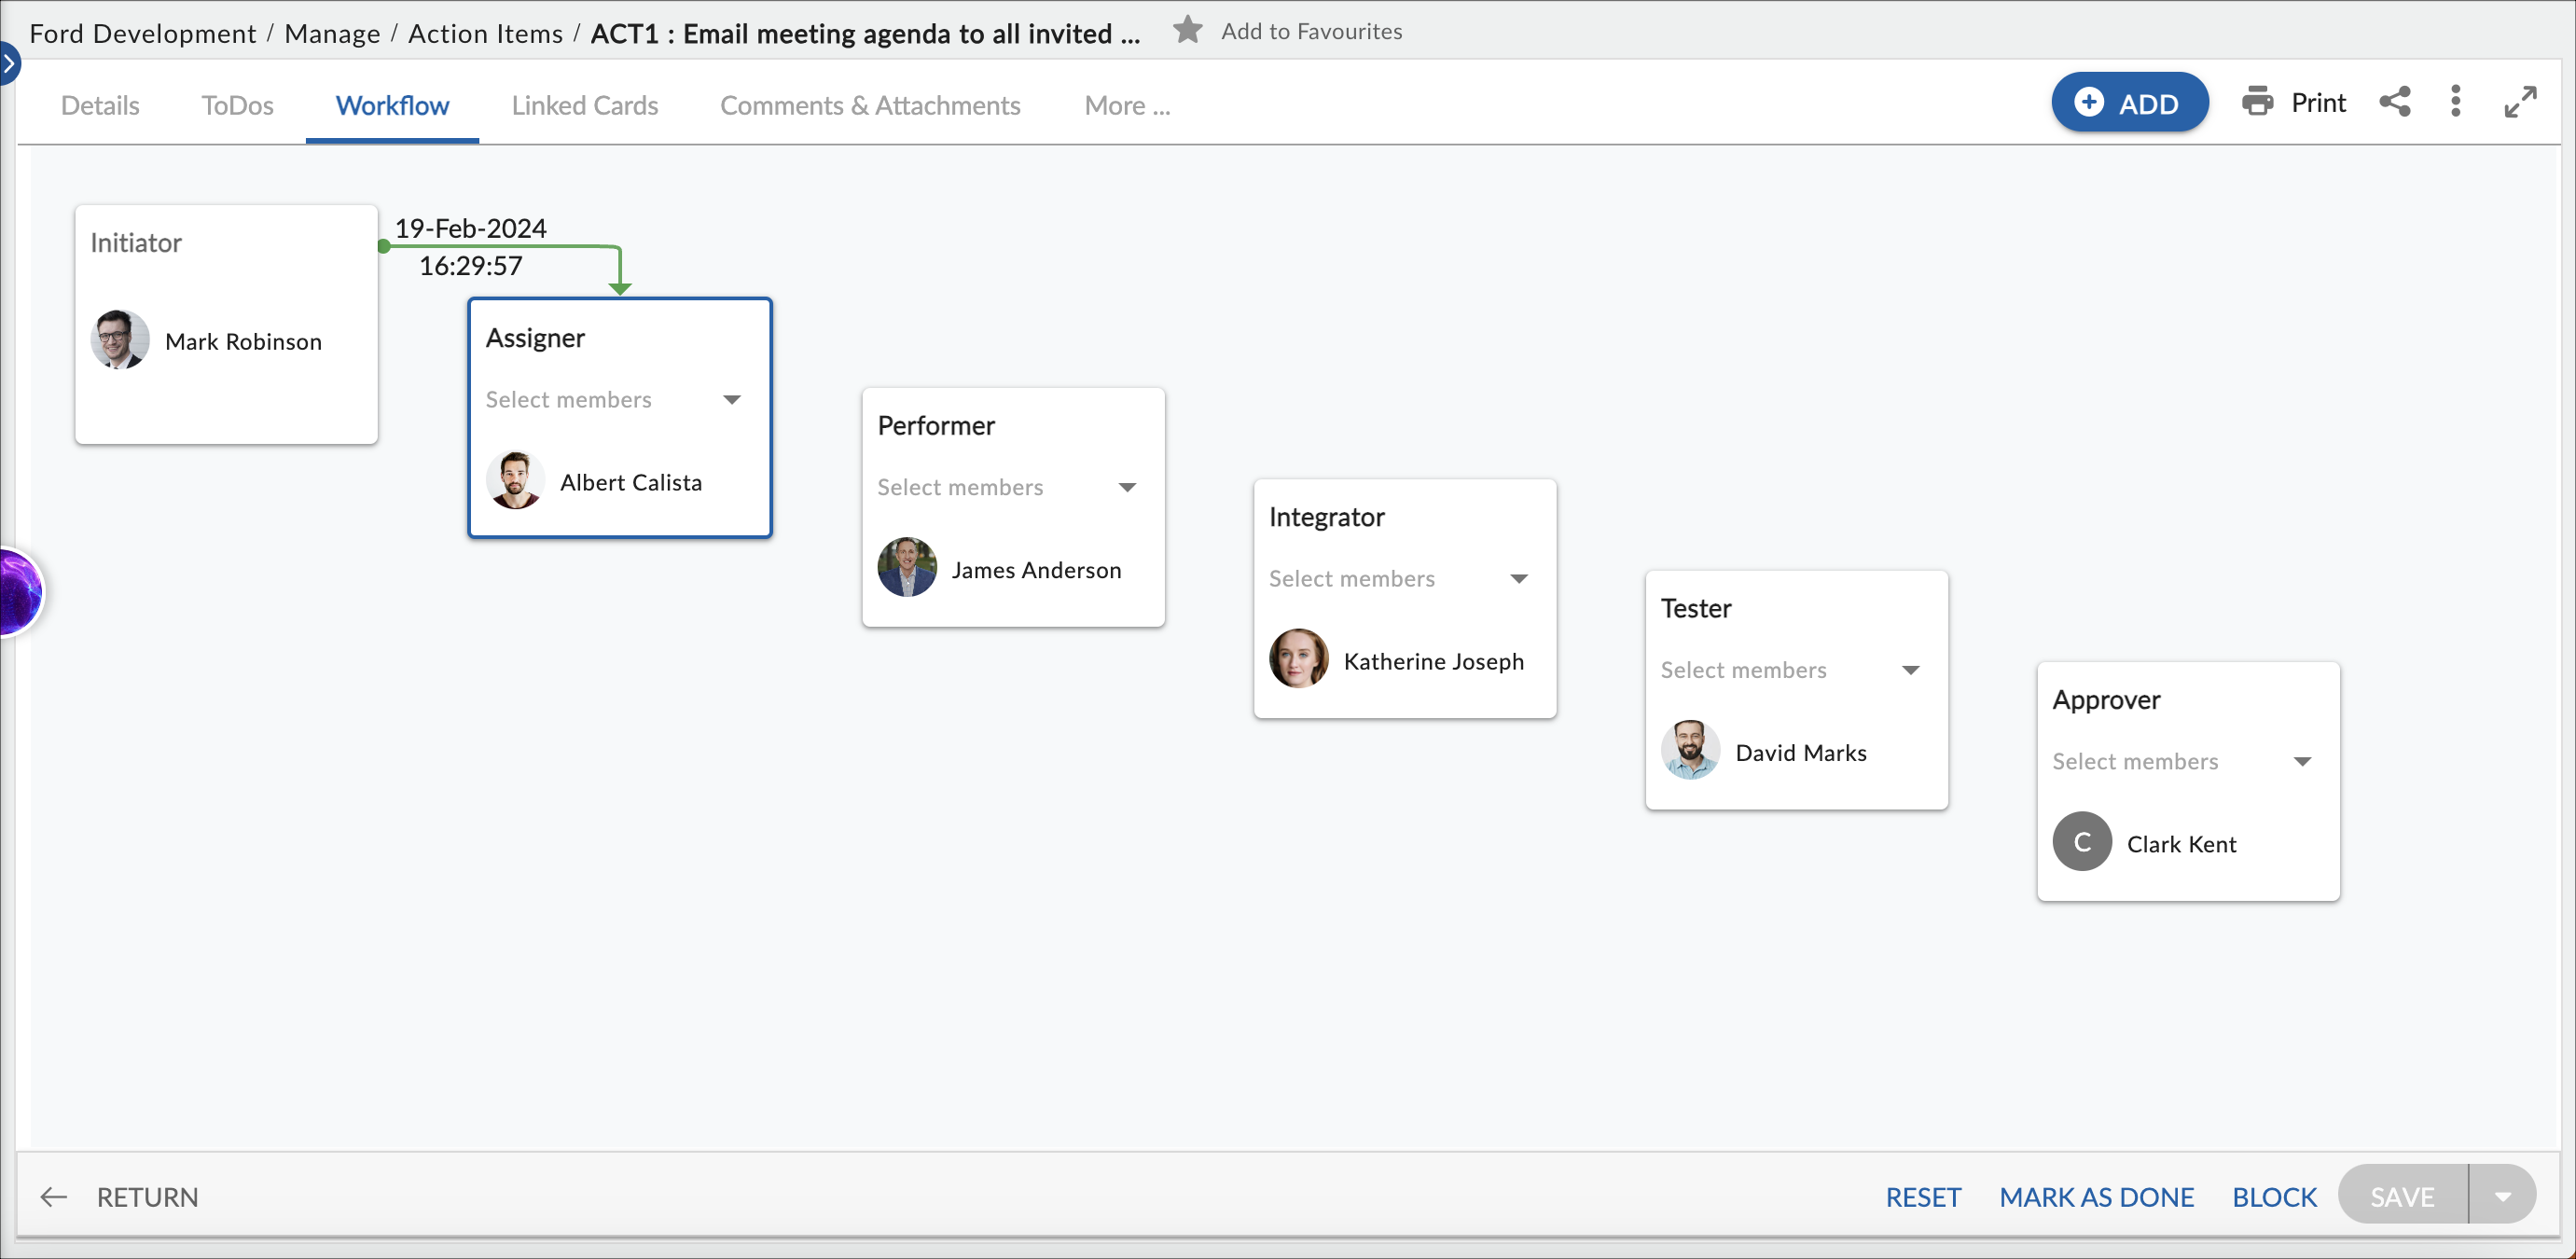Click the return arrow icon

pos(53,1196)
